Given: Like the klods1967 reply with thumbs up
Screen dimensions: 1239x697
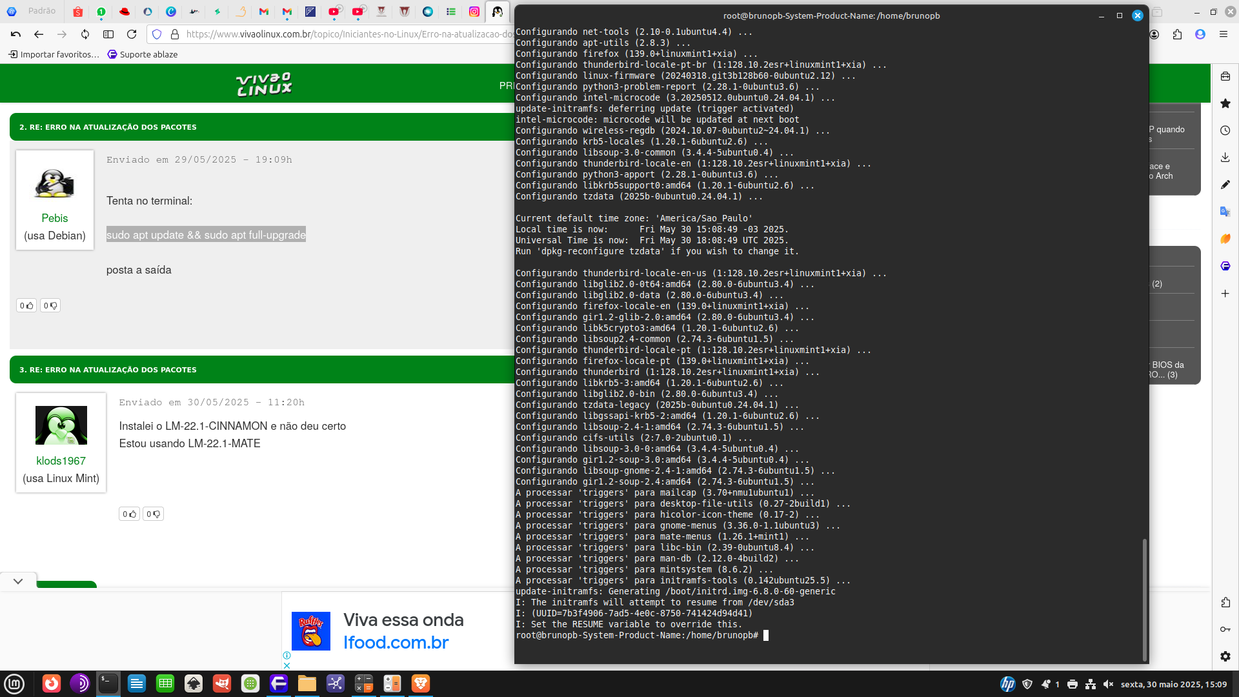Looking at the screenshot, I should click(130, 514).
